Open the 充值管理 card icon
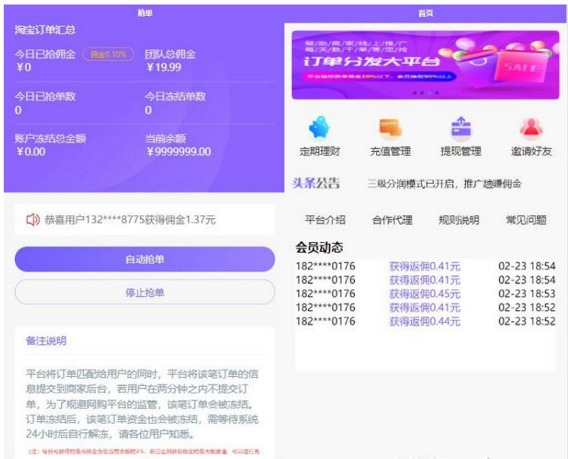568x459 pixels. pyautogui.click(x=390, y=128)
